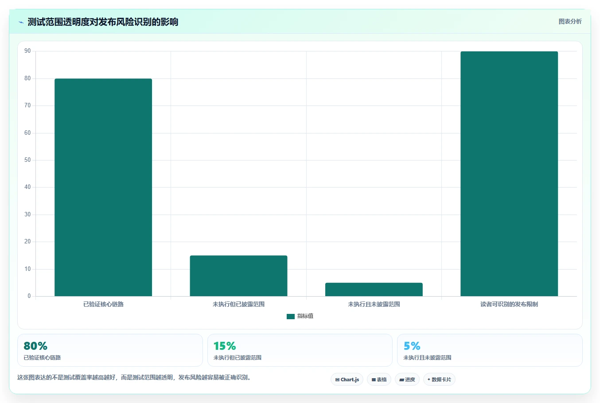Click the y-axis value 90
Image resolution: width=600 pixels, height=403 pixels.
[x=27, y=51]
